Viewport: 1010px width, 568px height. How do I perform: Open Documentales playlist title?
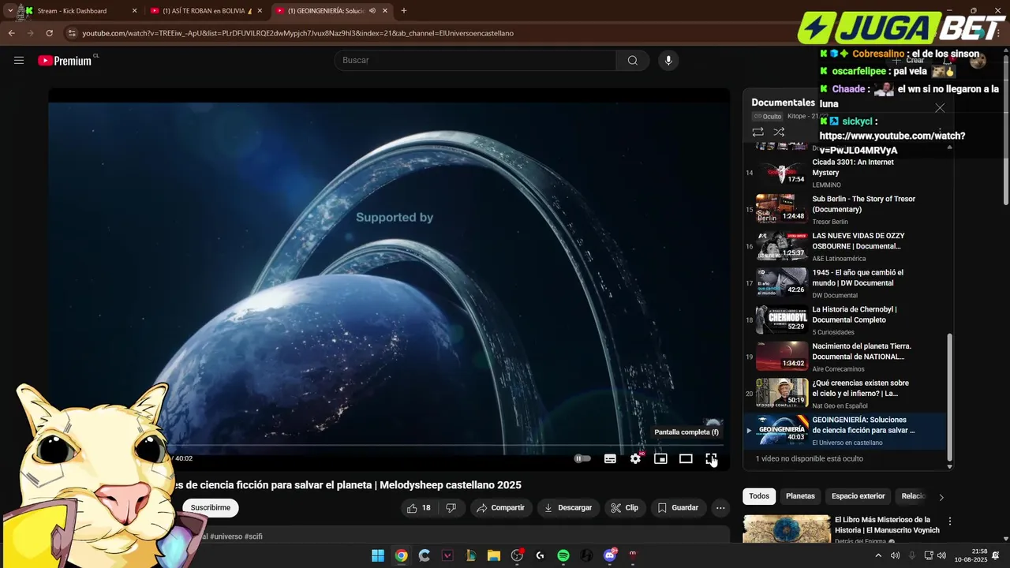point(783,103)
